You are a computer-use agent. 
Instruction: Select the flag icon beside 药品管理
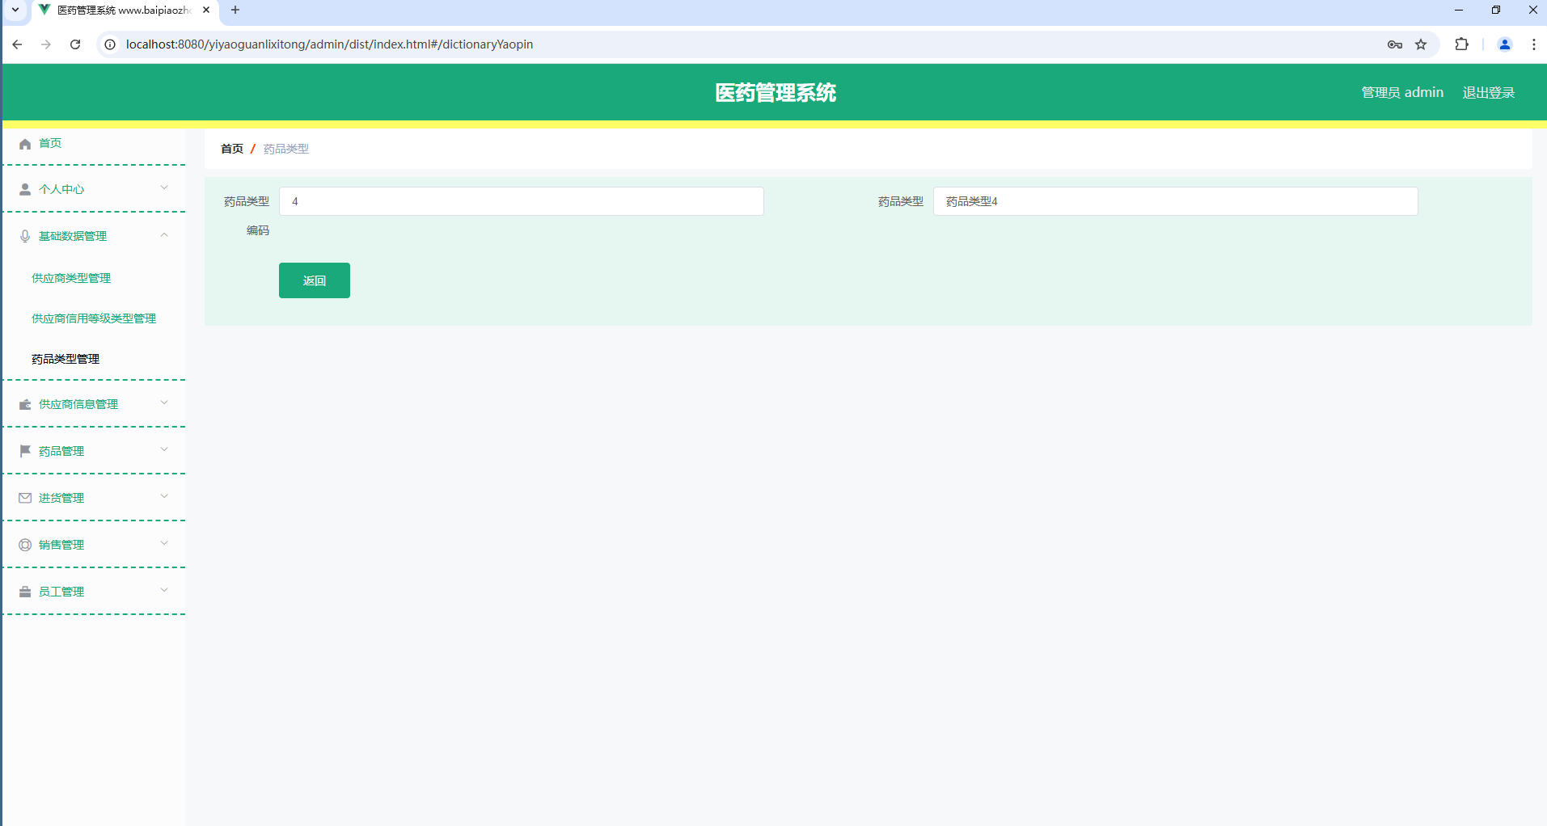(25, 450)
